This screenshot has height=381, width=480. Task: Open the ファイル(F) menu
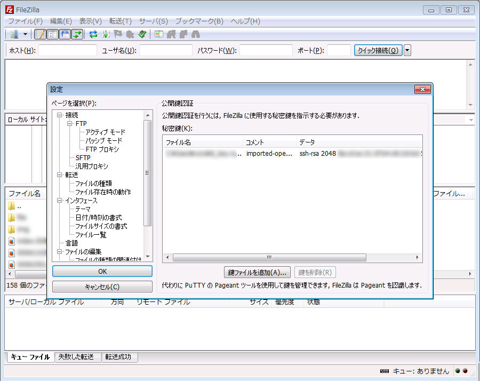pos(26,21)
